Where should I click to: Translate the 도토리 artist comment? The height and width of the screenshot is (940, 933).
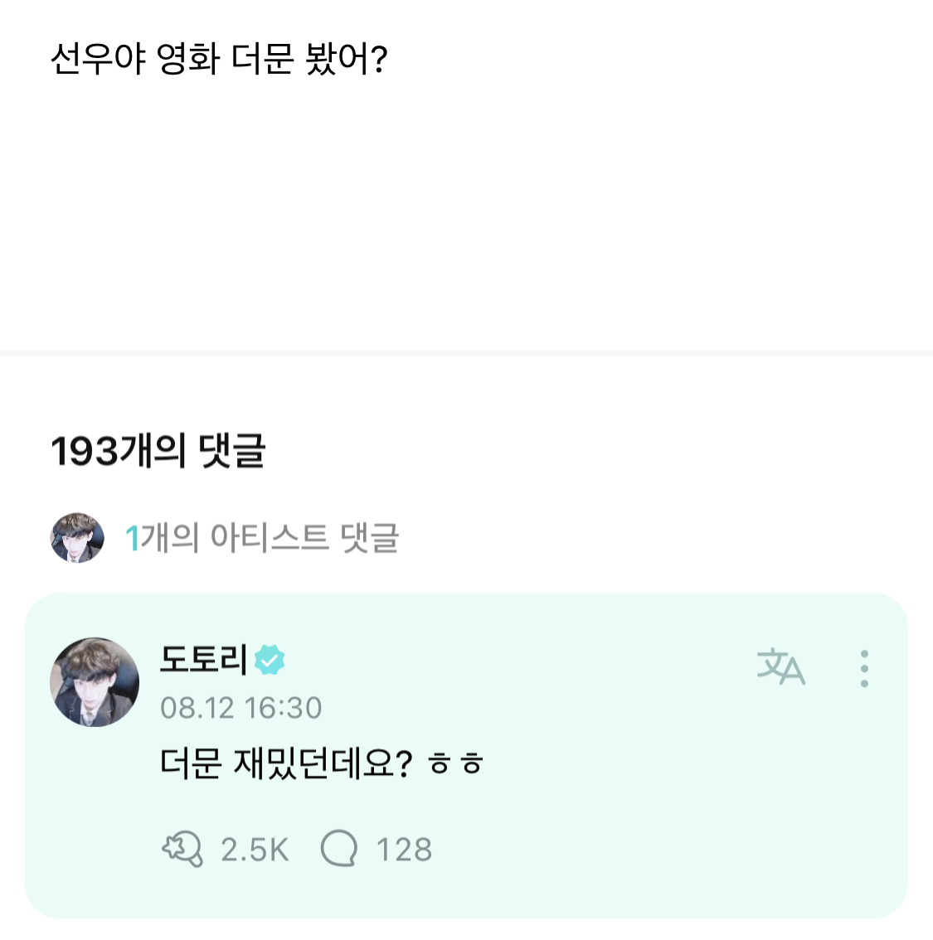coord(780,668)
